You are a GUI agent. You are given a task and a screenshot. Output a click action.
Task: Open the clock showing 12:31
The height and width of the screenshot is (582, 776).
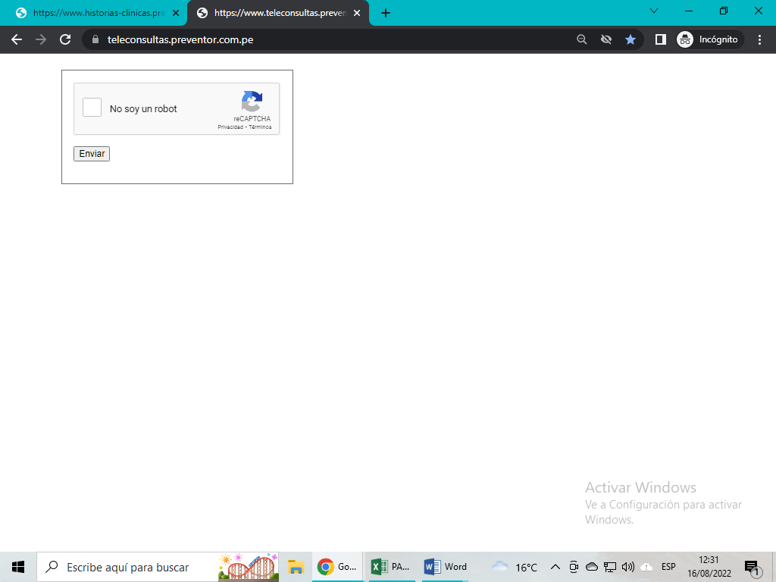(709, 567)
